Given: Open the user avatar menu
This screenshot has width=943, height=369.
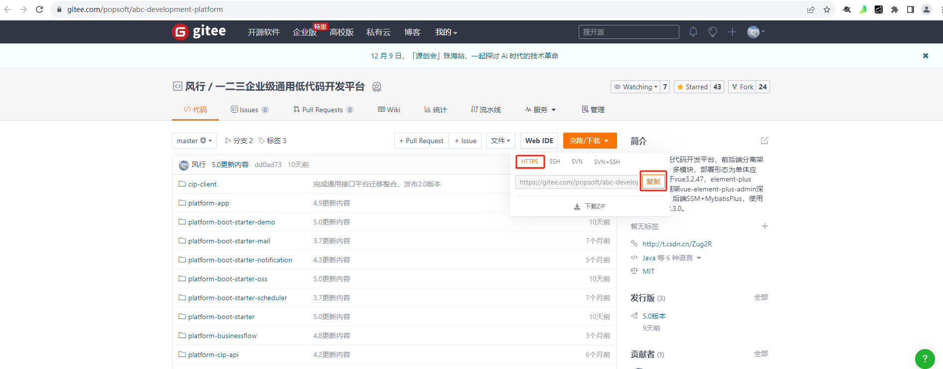Looking at the screenshot, I should pyautogui.click(x=756, y=32).
